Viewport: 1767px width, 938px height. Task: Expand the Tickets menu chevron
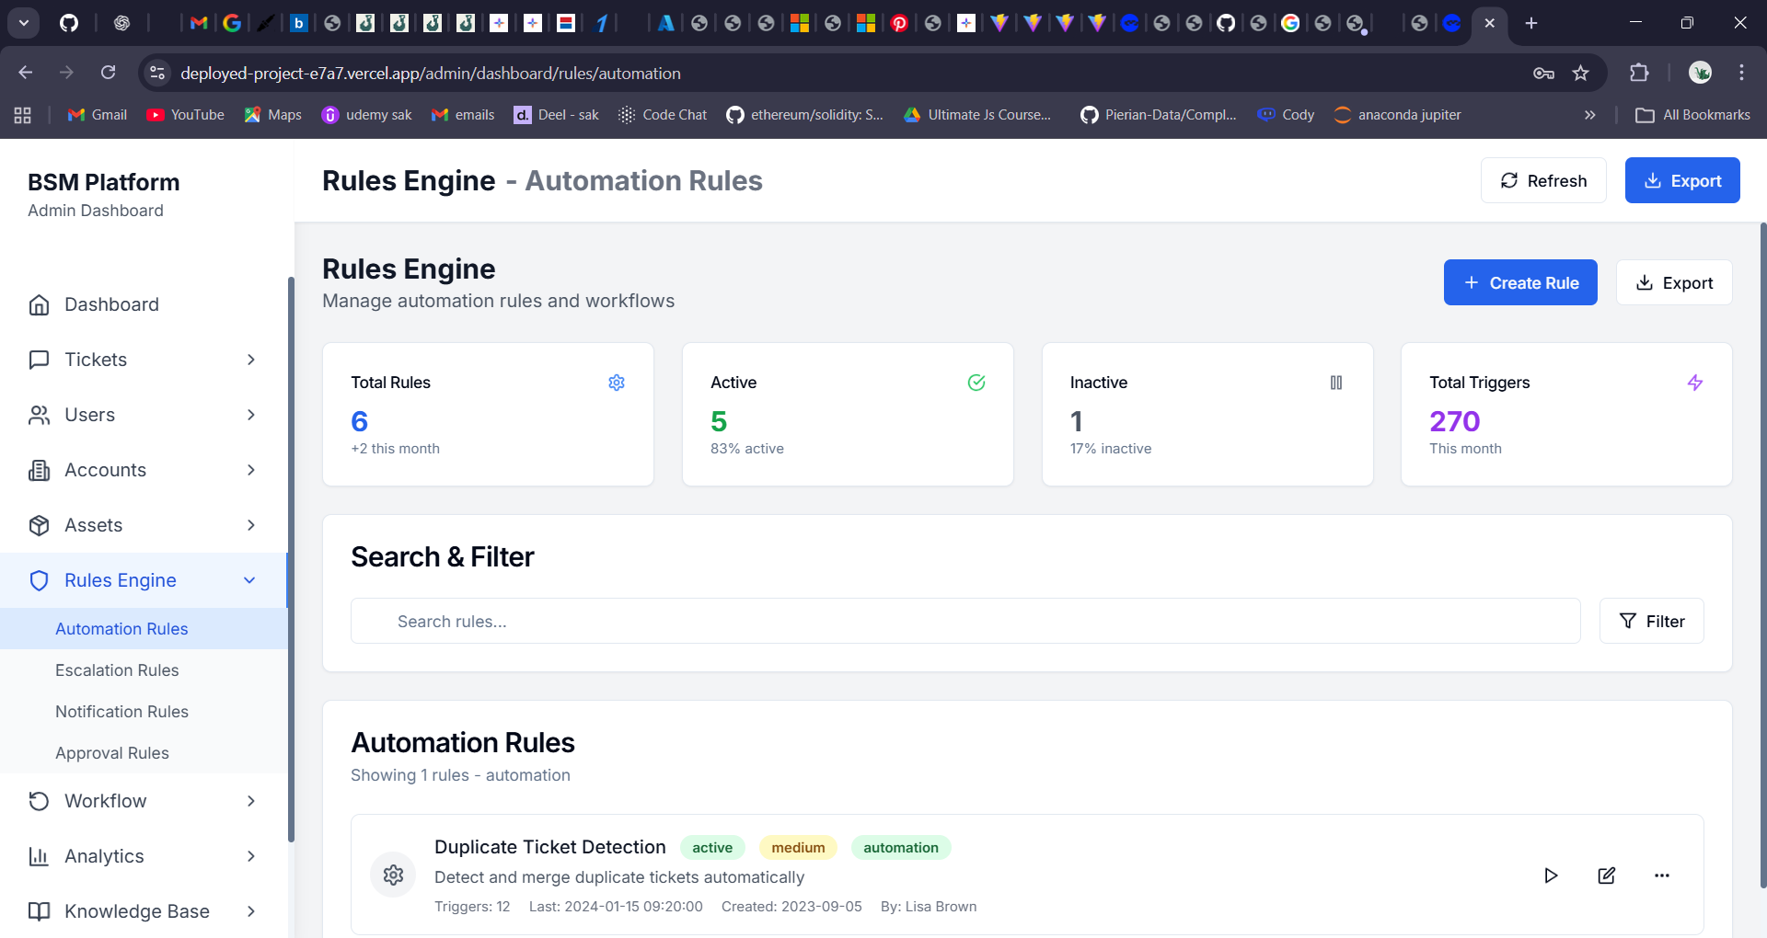251,360
